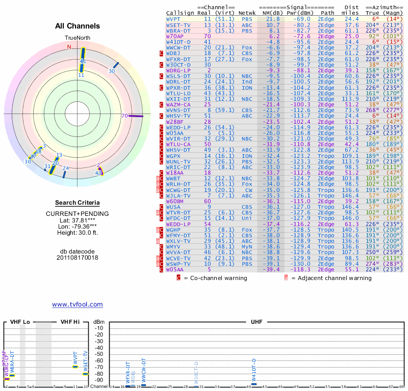The height and width of the screenshot is (391, 408).
Task: Select the WVPT callsign in the table
Action: (175, 18)
